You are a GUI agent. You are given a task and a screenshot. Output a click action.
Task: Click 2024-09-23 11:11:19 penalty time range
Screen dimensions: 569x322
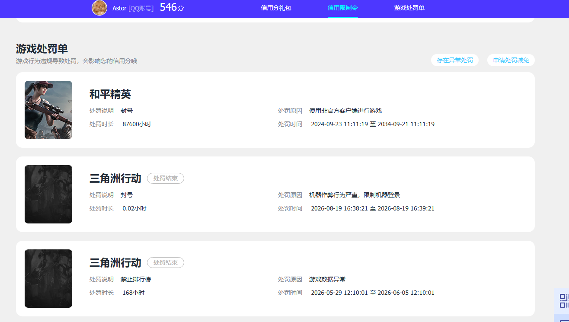click(x=373, y=124)
